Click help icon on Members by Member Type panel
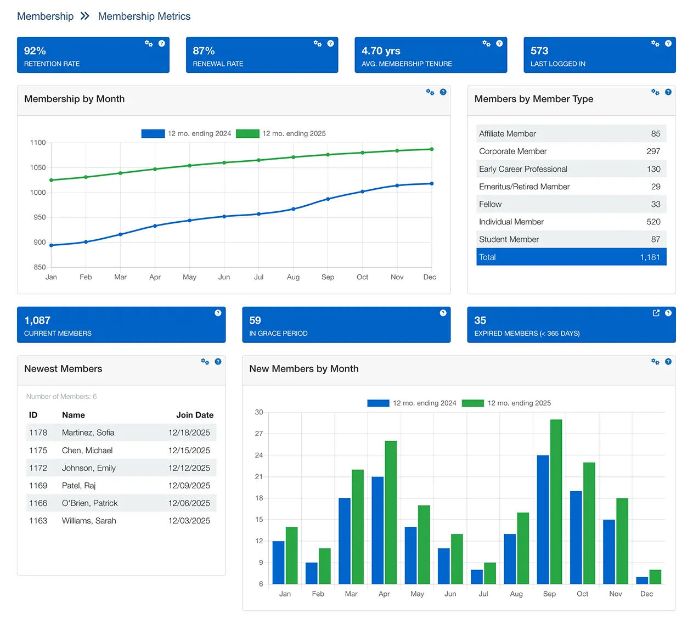This screenshot has height=619, width=693. pos(668,92)
